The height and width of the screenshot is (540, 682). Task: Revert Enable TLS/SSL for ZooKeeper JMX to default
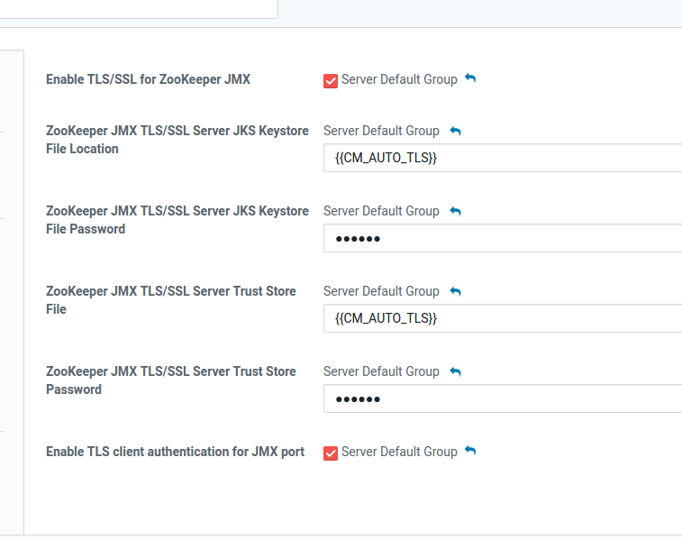(x=470, y=78)
